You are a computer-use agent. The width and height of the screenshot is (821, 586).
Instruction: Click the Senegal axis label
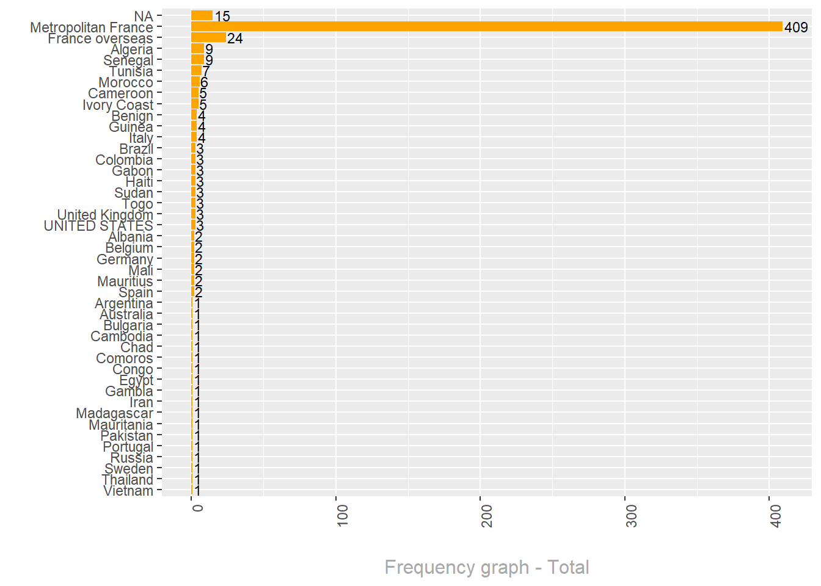coord(128,60)
